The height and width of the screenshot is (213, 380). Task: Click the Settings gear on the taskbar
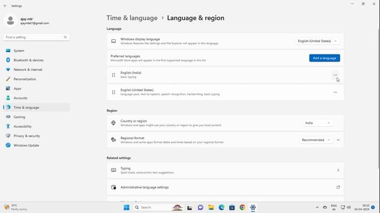253,208
